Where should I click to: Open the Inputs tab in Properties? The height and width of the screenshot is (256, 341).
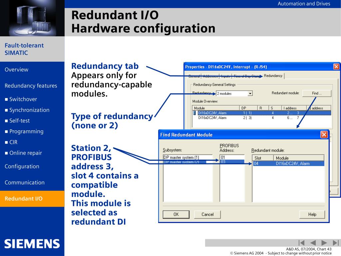[225, 76]
